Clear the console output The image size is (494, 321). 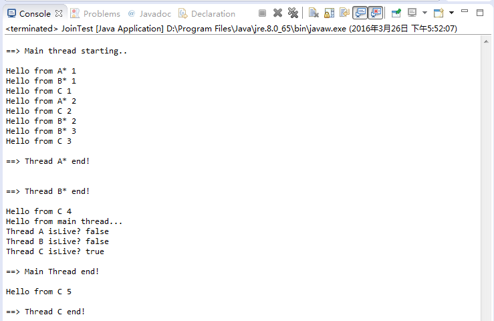click(314, 13)
